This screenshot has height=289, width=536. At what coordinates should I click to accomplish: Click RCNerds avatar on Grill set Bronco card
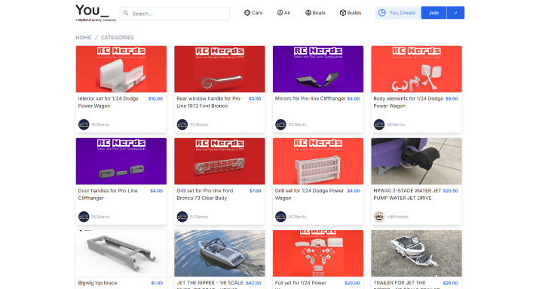point(182,217)
